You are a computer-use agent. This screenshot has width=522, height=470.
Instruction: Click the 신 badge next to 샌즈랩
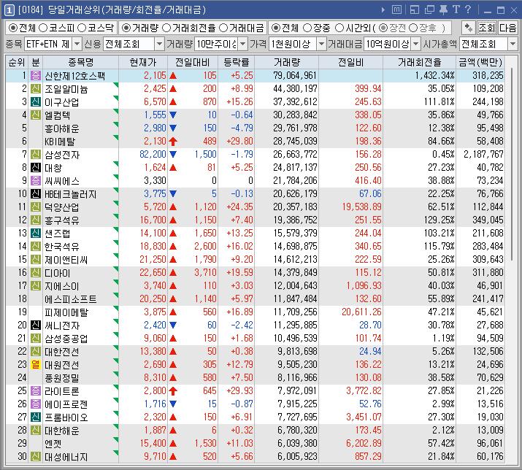[x=36, y=233]
